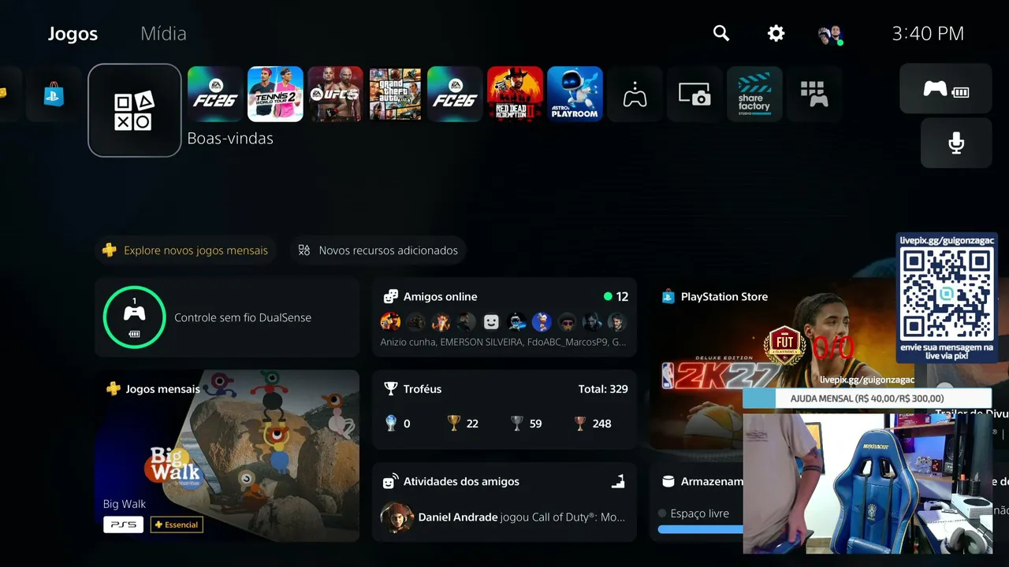Open the user profile avatar
This screenshot has height=567, width=1009.
[x=829, y=35]
